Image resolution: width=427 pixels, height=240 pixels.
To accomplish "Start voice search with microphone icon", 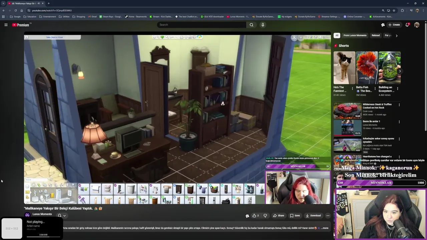I will click(263, 25).
